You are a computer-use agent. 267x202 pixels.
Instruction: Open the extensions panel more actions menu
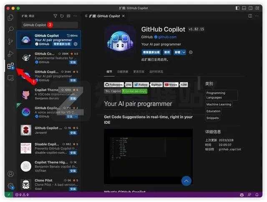pyautogui.click(x=76, y=16)
